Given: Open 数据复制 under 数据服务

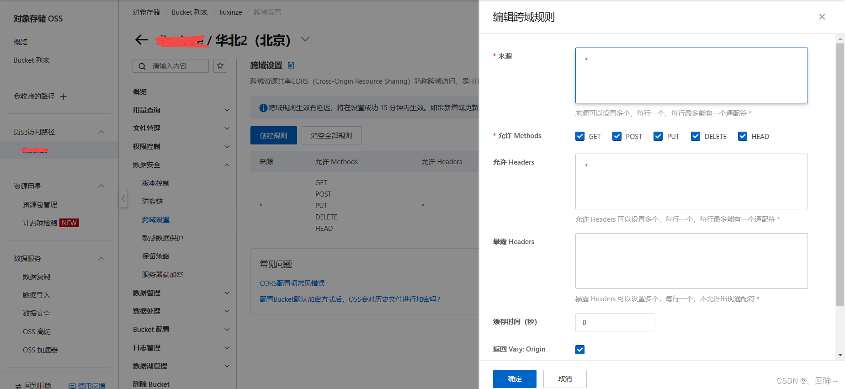Looking at the screenshot, I should (x=37, y=277).
